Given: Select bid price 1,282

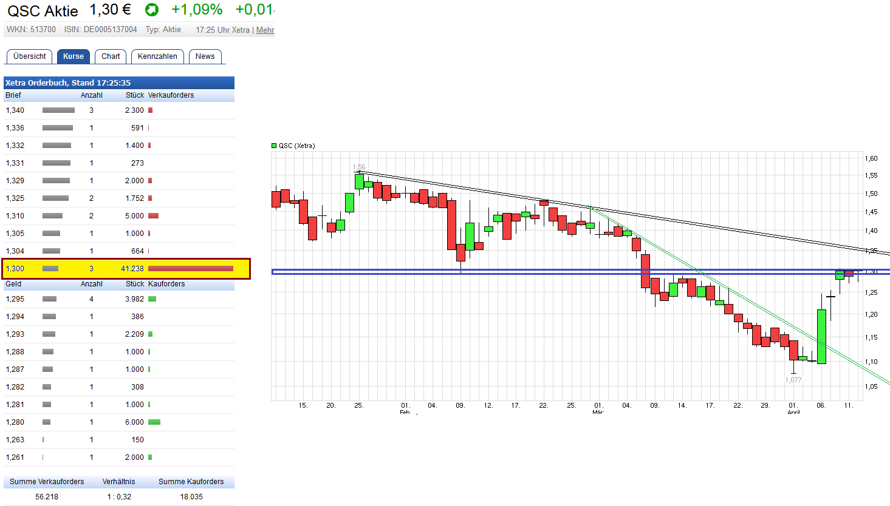Looking at the screenshot, I should [15, 387].
